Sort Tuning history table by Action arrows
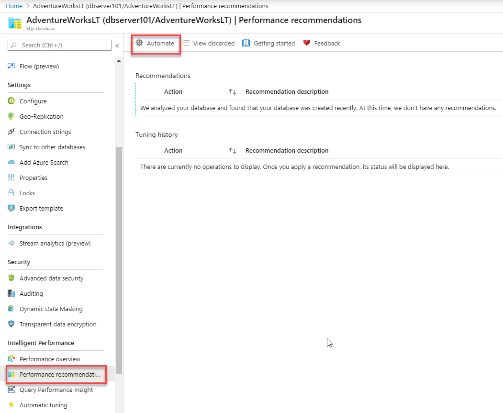503x413 pixels. 233,151
